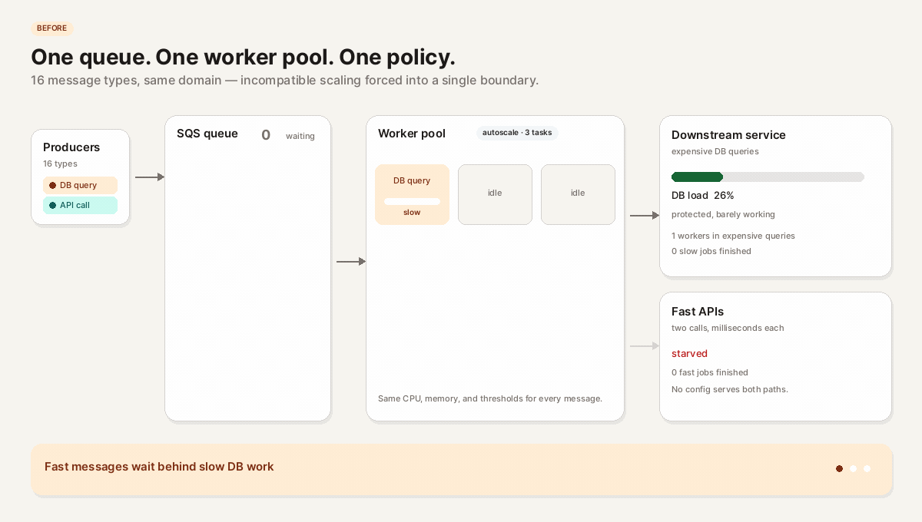This screenshot has width=922, height=522.
Task: Click two calls, milliseconds each subtitle
Action: pos(728,328)
